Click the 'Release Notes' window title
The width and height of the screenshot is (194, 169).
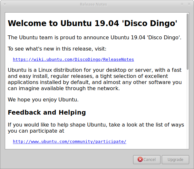tap(93, 5)
